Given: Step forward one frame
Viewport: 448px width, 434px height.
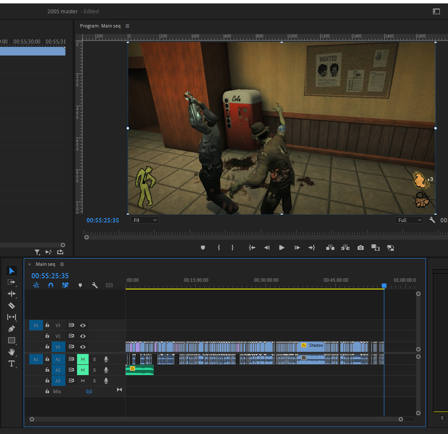Looking at the screenshot, I should [297, 248].
